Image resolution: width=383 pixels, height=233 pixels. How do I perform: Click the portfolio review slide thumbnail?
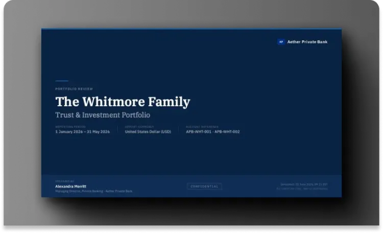tap(192, 113)
